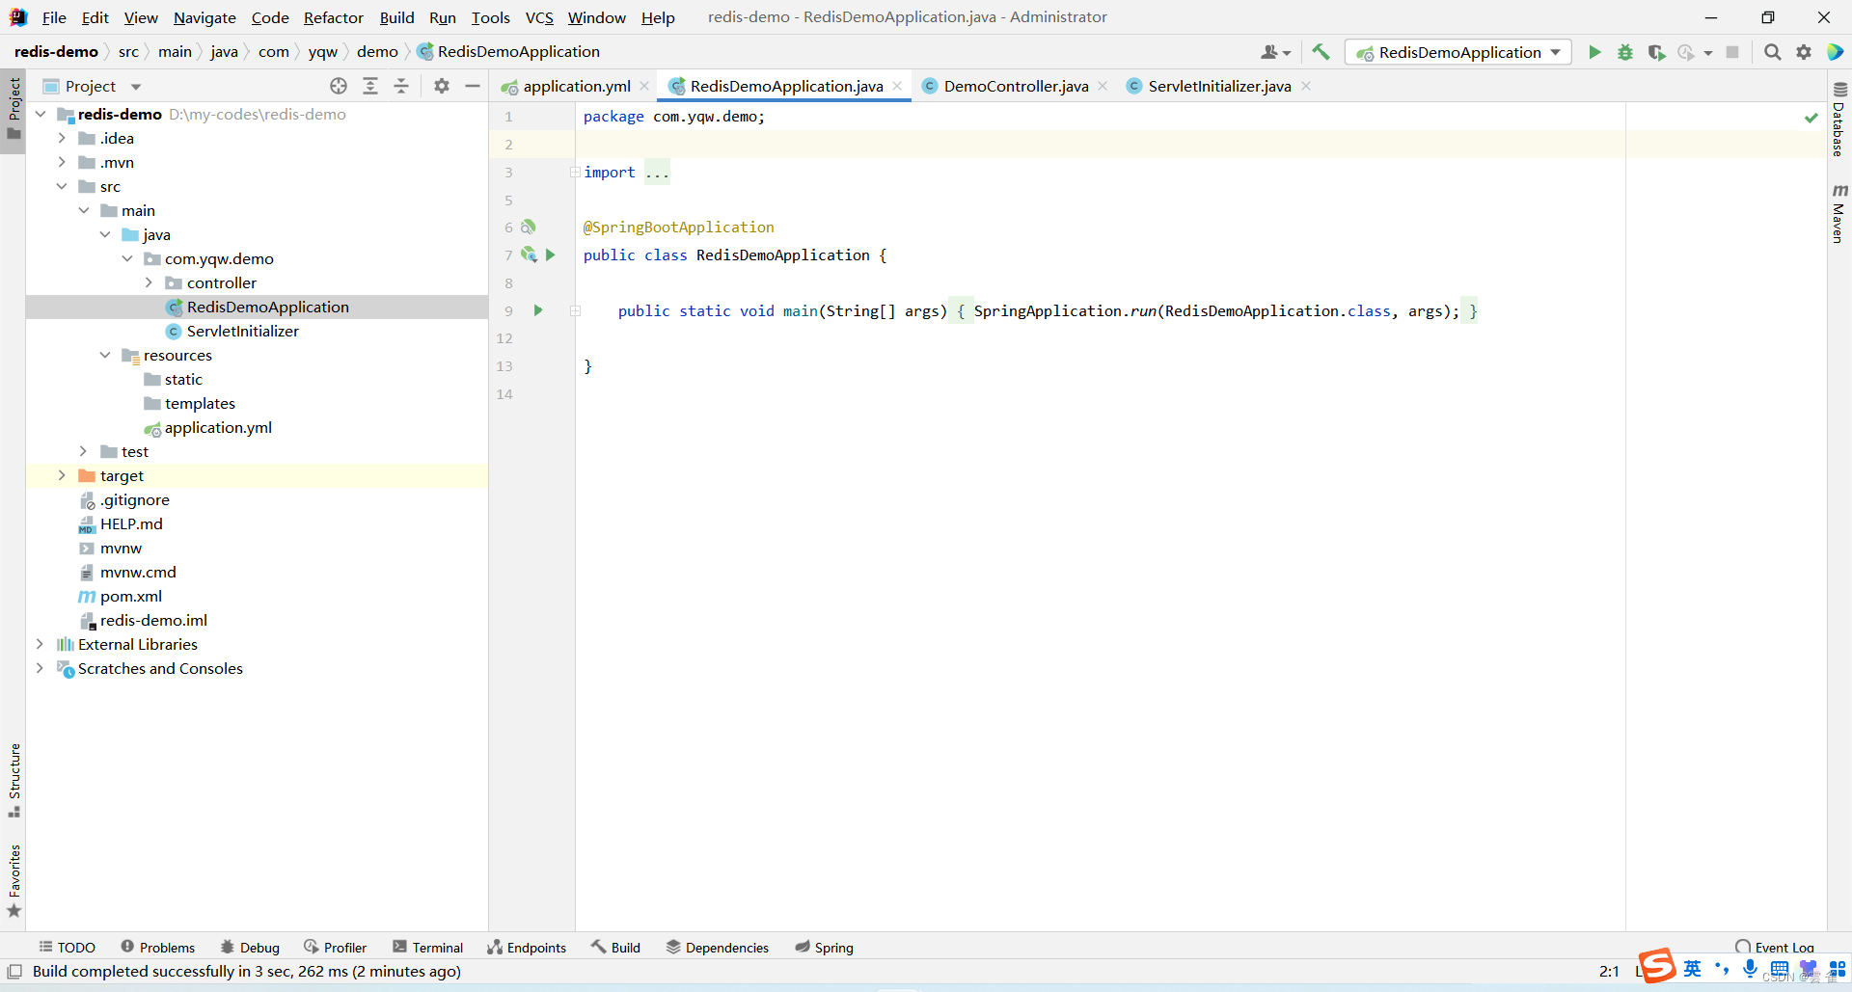Screen dimensions: 1852x992
Task: Select application.yml under resources
Action: pyautogui.click(x=218, y=427)
